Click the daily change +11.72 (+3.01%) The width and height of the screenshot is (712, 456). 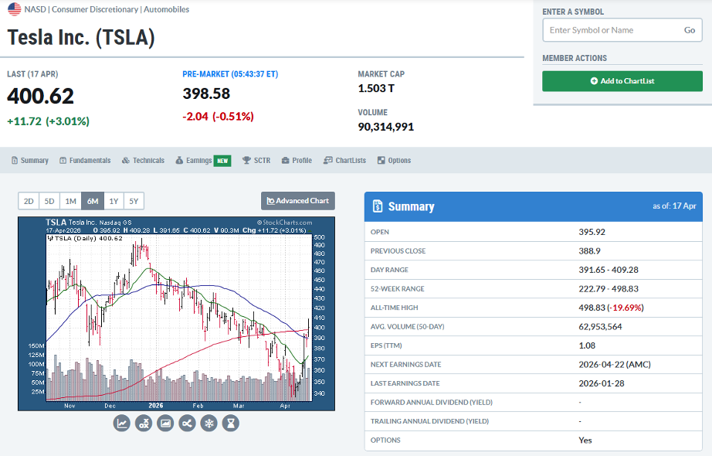[x=48, y=121]
